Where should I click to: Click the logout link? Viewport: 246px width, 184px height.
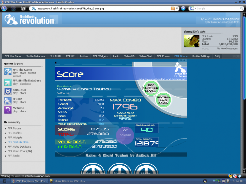point(205,48)
